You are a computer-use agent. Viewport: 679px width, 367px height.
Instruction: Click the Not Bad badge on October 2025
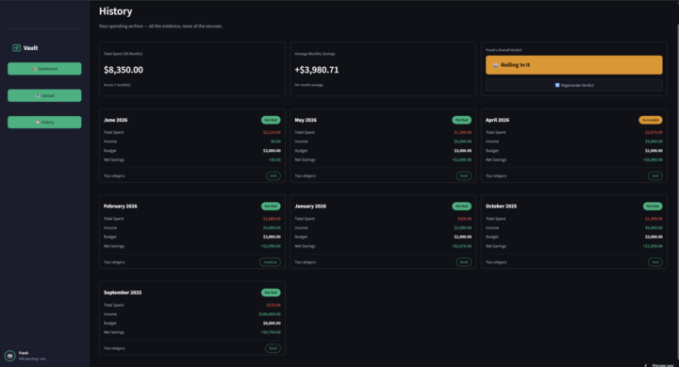653,207
